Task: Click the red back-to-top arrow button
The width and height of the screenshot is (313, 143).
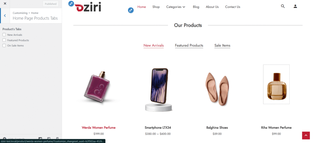Action: pyautogui.click(x=306, y=135)
